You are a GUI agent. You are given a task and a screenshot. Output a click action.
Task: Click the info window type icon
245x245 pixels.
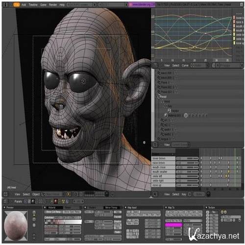5,5
